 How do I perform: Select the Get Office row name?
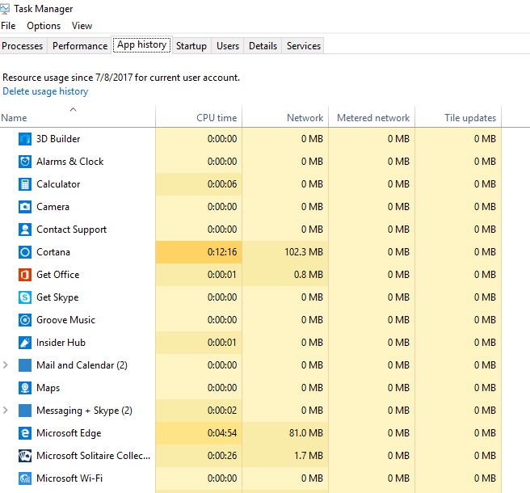(58, 275)
